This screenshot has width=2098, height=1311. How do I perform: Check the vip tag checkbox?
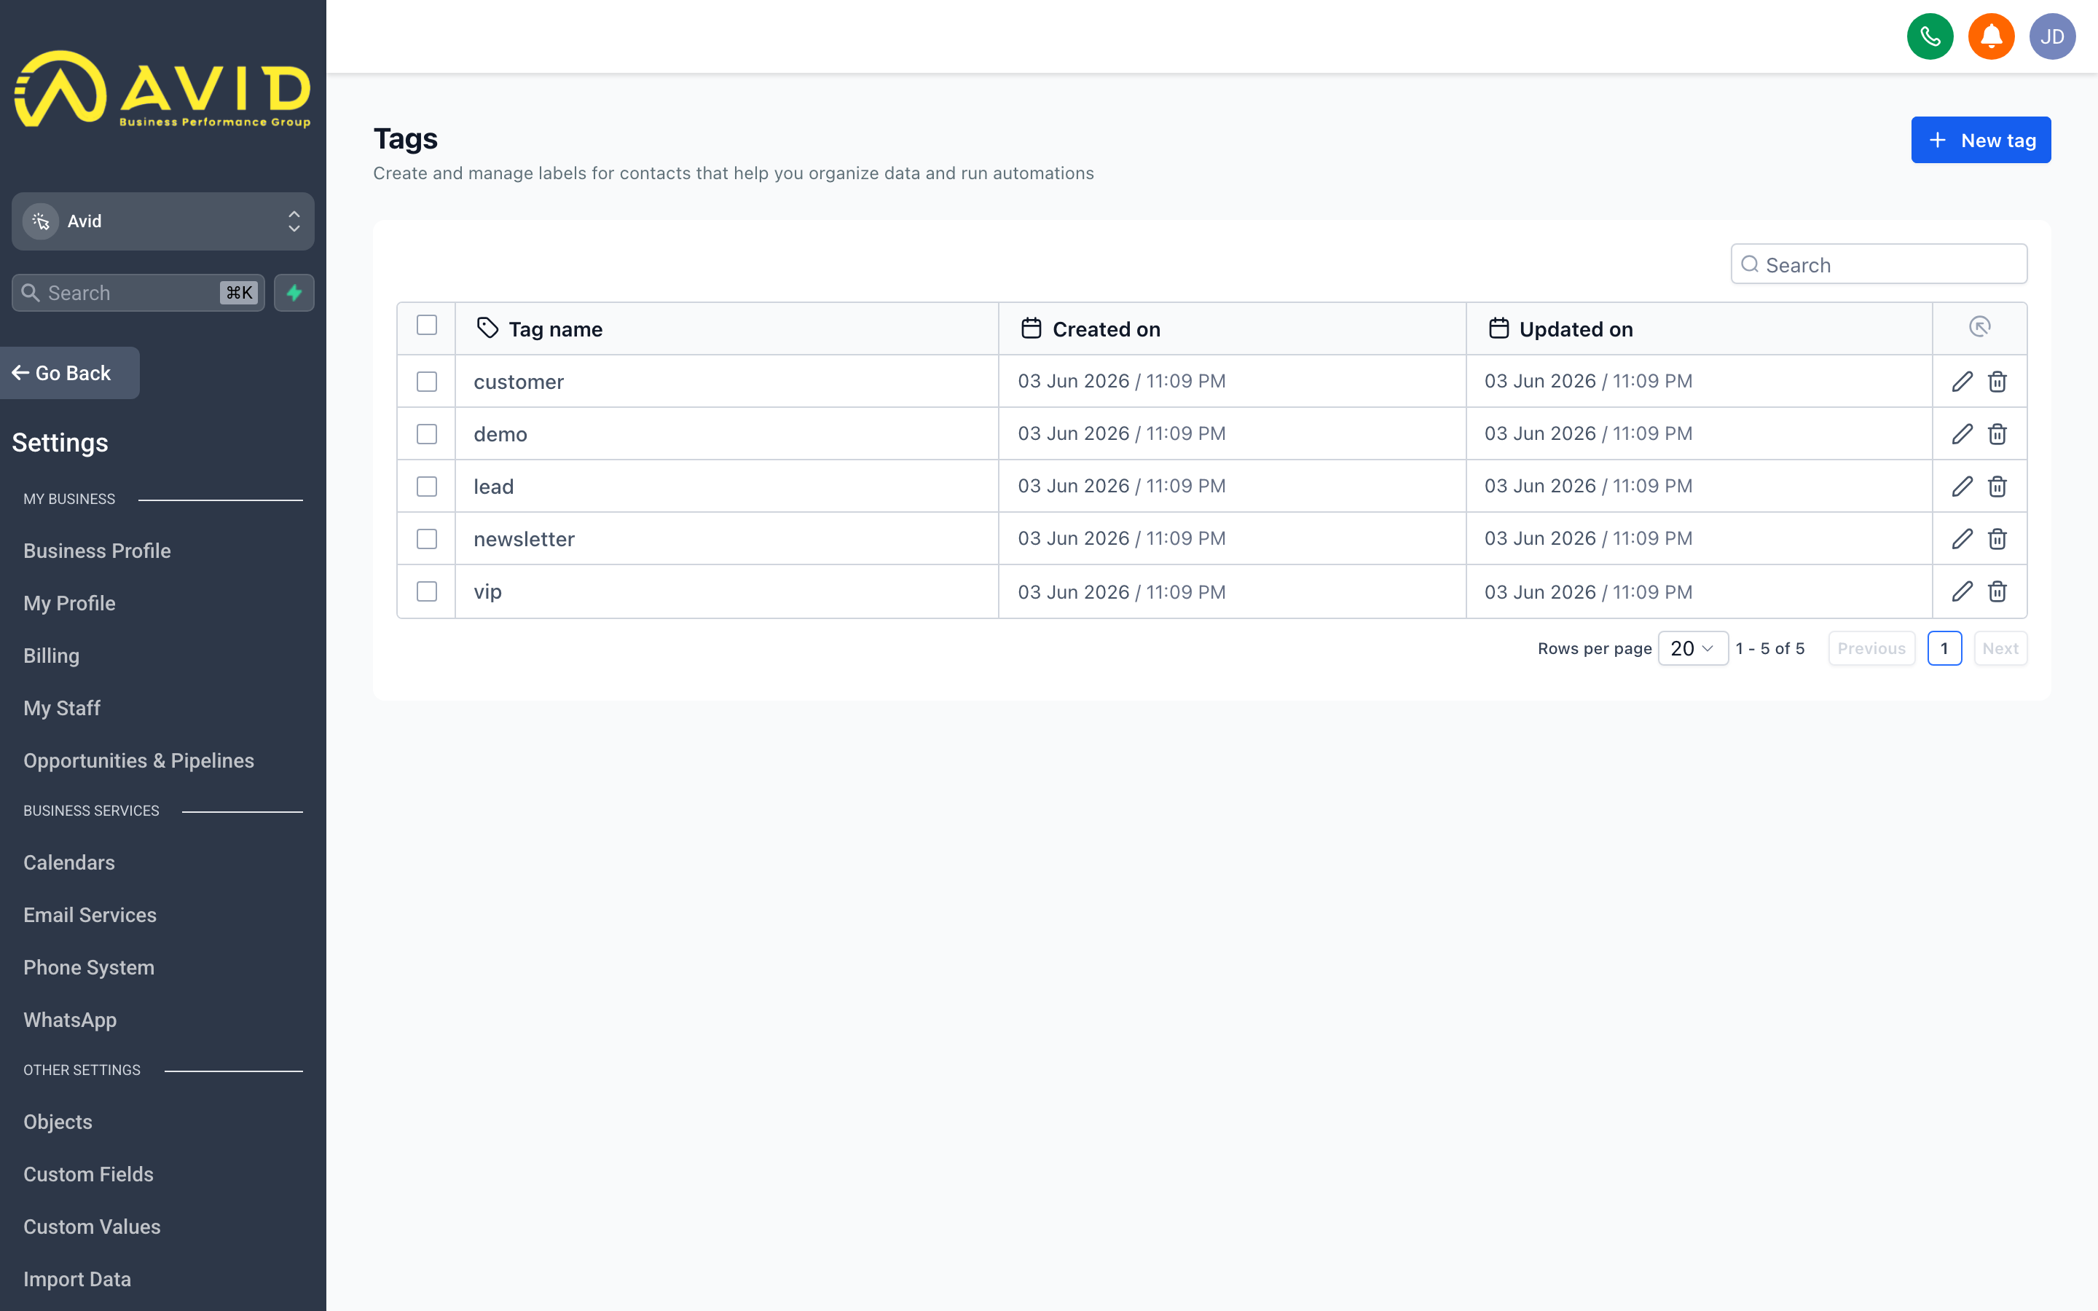pyautogui.click(x=427, y=591)
